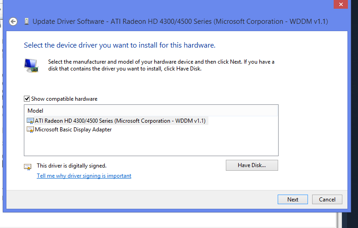
Task: Close the Update Driver Software window
Action: click(340, 4)
